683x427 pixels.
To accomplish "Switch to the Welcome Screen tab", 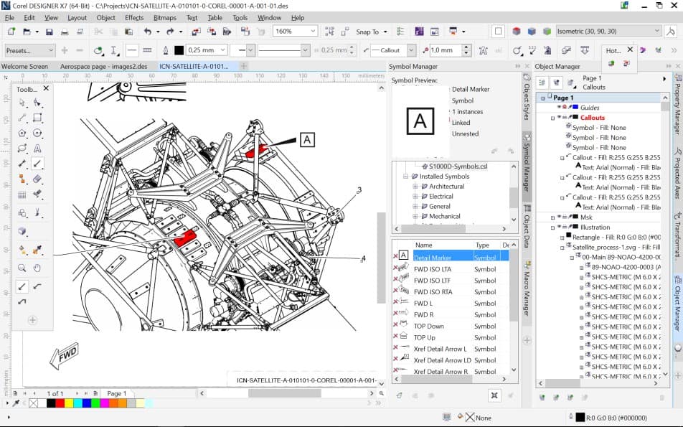I will click(25, 66).
